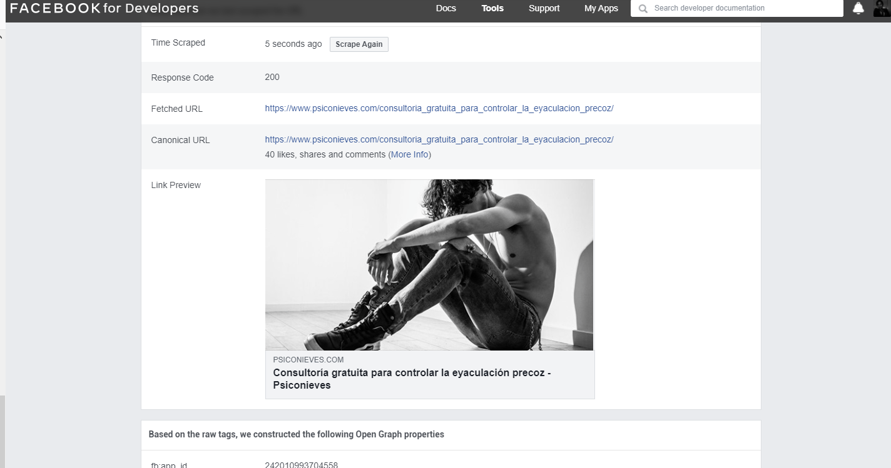The height and width of the screenshot is (468, 891).
Task: Select the '5 seconds ago' text
Action: point(293,44)
